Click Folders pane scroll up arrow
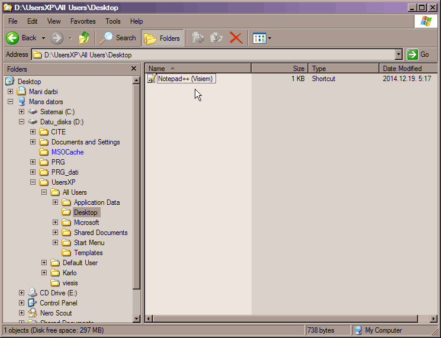Viewport: 441px width, 338px height. pyautogui.click(x=136, y=80)
